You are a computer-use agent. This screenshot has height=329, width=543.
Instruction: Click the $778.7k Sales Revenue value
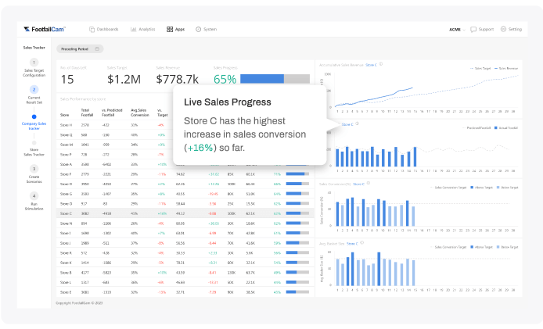pyautogui.click(x=178, y=79)
